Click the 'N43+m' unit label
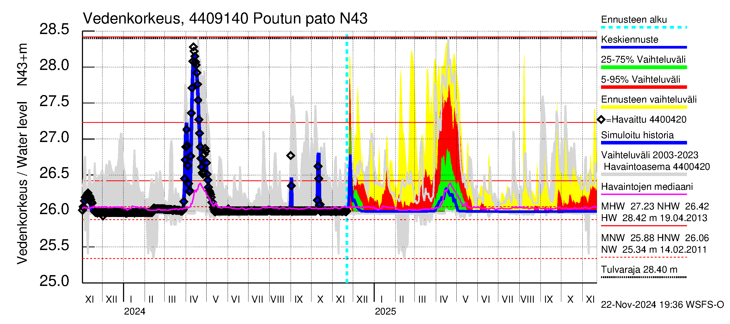The height and width of the screenshot is (324, 730). tap(22, 65)
